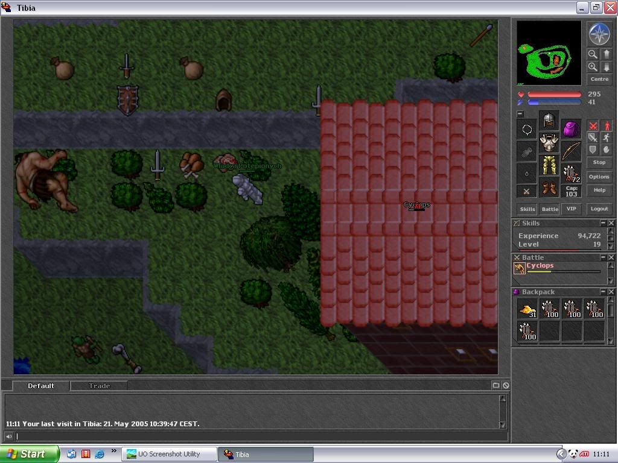Click the Logout button
This screenshot has width=618, height=463.
[599, 209]
